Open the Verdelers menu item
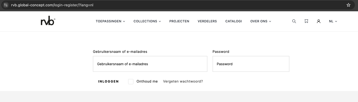The width and height of the screenshot is (358, 102). (207, 21)
